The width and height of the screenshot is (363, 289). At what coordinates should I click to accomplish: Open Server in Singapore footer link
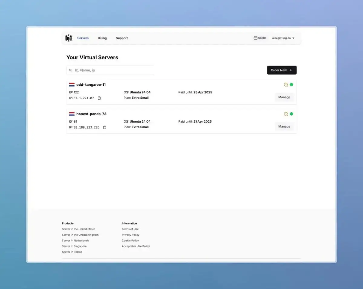[74, 246]
